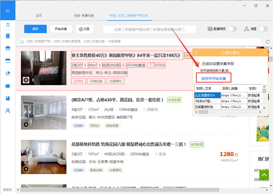Open the store icon in sidebar
This screenshot has height=194, width=273.
coord(8,61)
